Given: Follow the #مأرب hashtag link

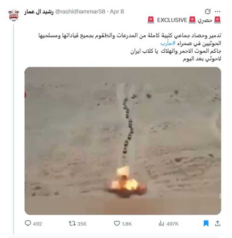Looking at the screenshot, I should [168, 43].
